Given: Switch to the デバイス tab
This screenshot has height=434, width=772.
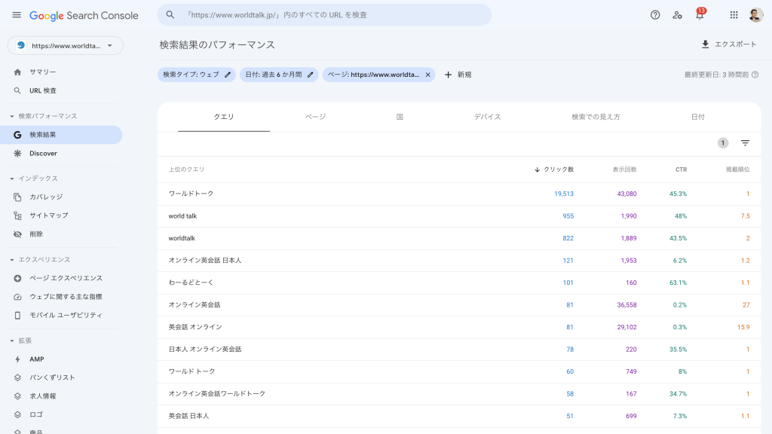Looking at the screenshot, I should pos(487,117).
